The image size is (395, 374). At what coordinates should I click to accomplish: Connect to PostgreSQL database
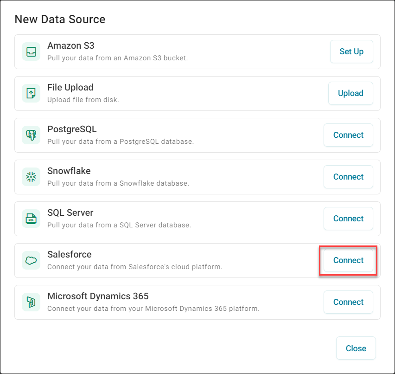tap(348, 135)
